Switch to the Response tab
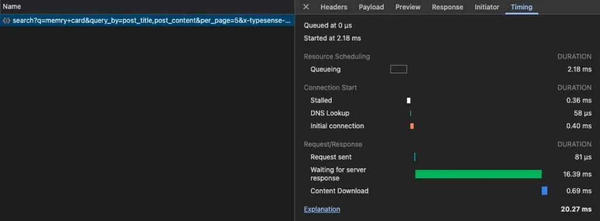This screenshot has height=221, width=600. [447, 7]
